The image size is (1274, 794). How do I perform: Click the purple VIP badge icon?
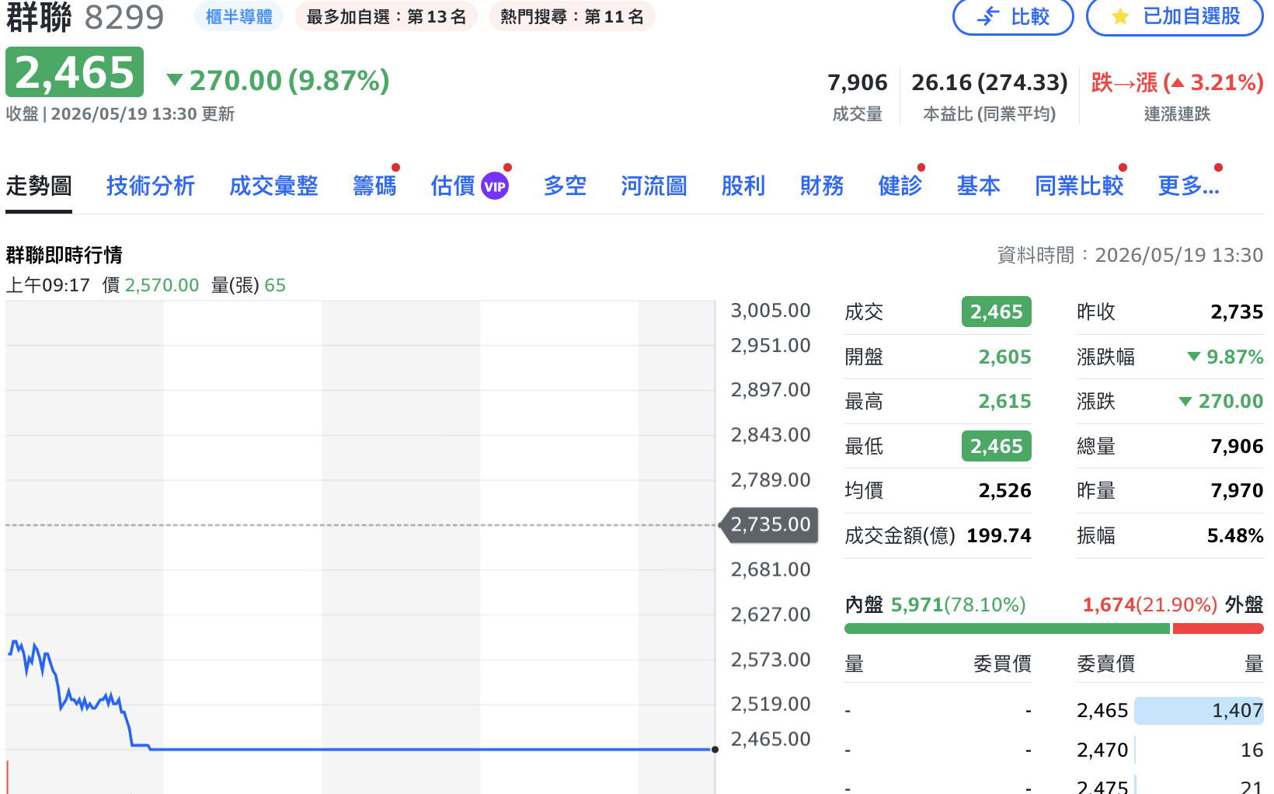pos(495,186)
